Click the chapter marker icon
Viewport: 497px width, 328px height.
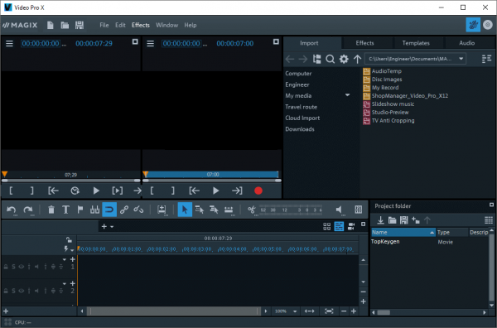[94, 210]
